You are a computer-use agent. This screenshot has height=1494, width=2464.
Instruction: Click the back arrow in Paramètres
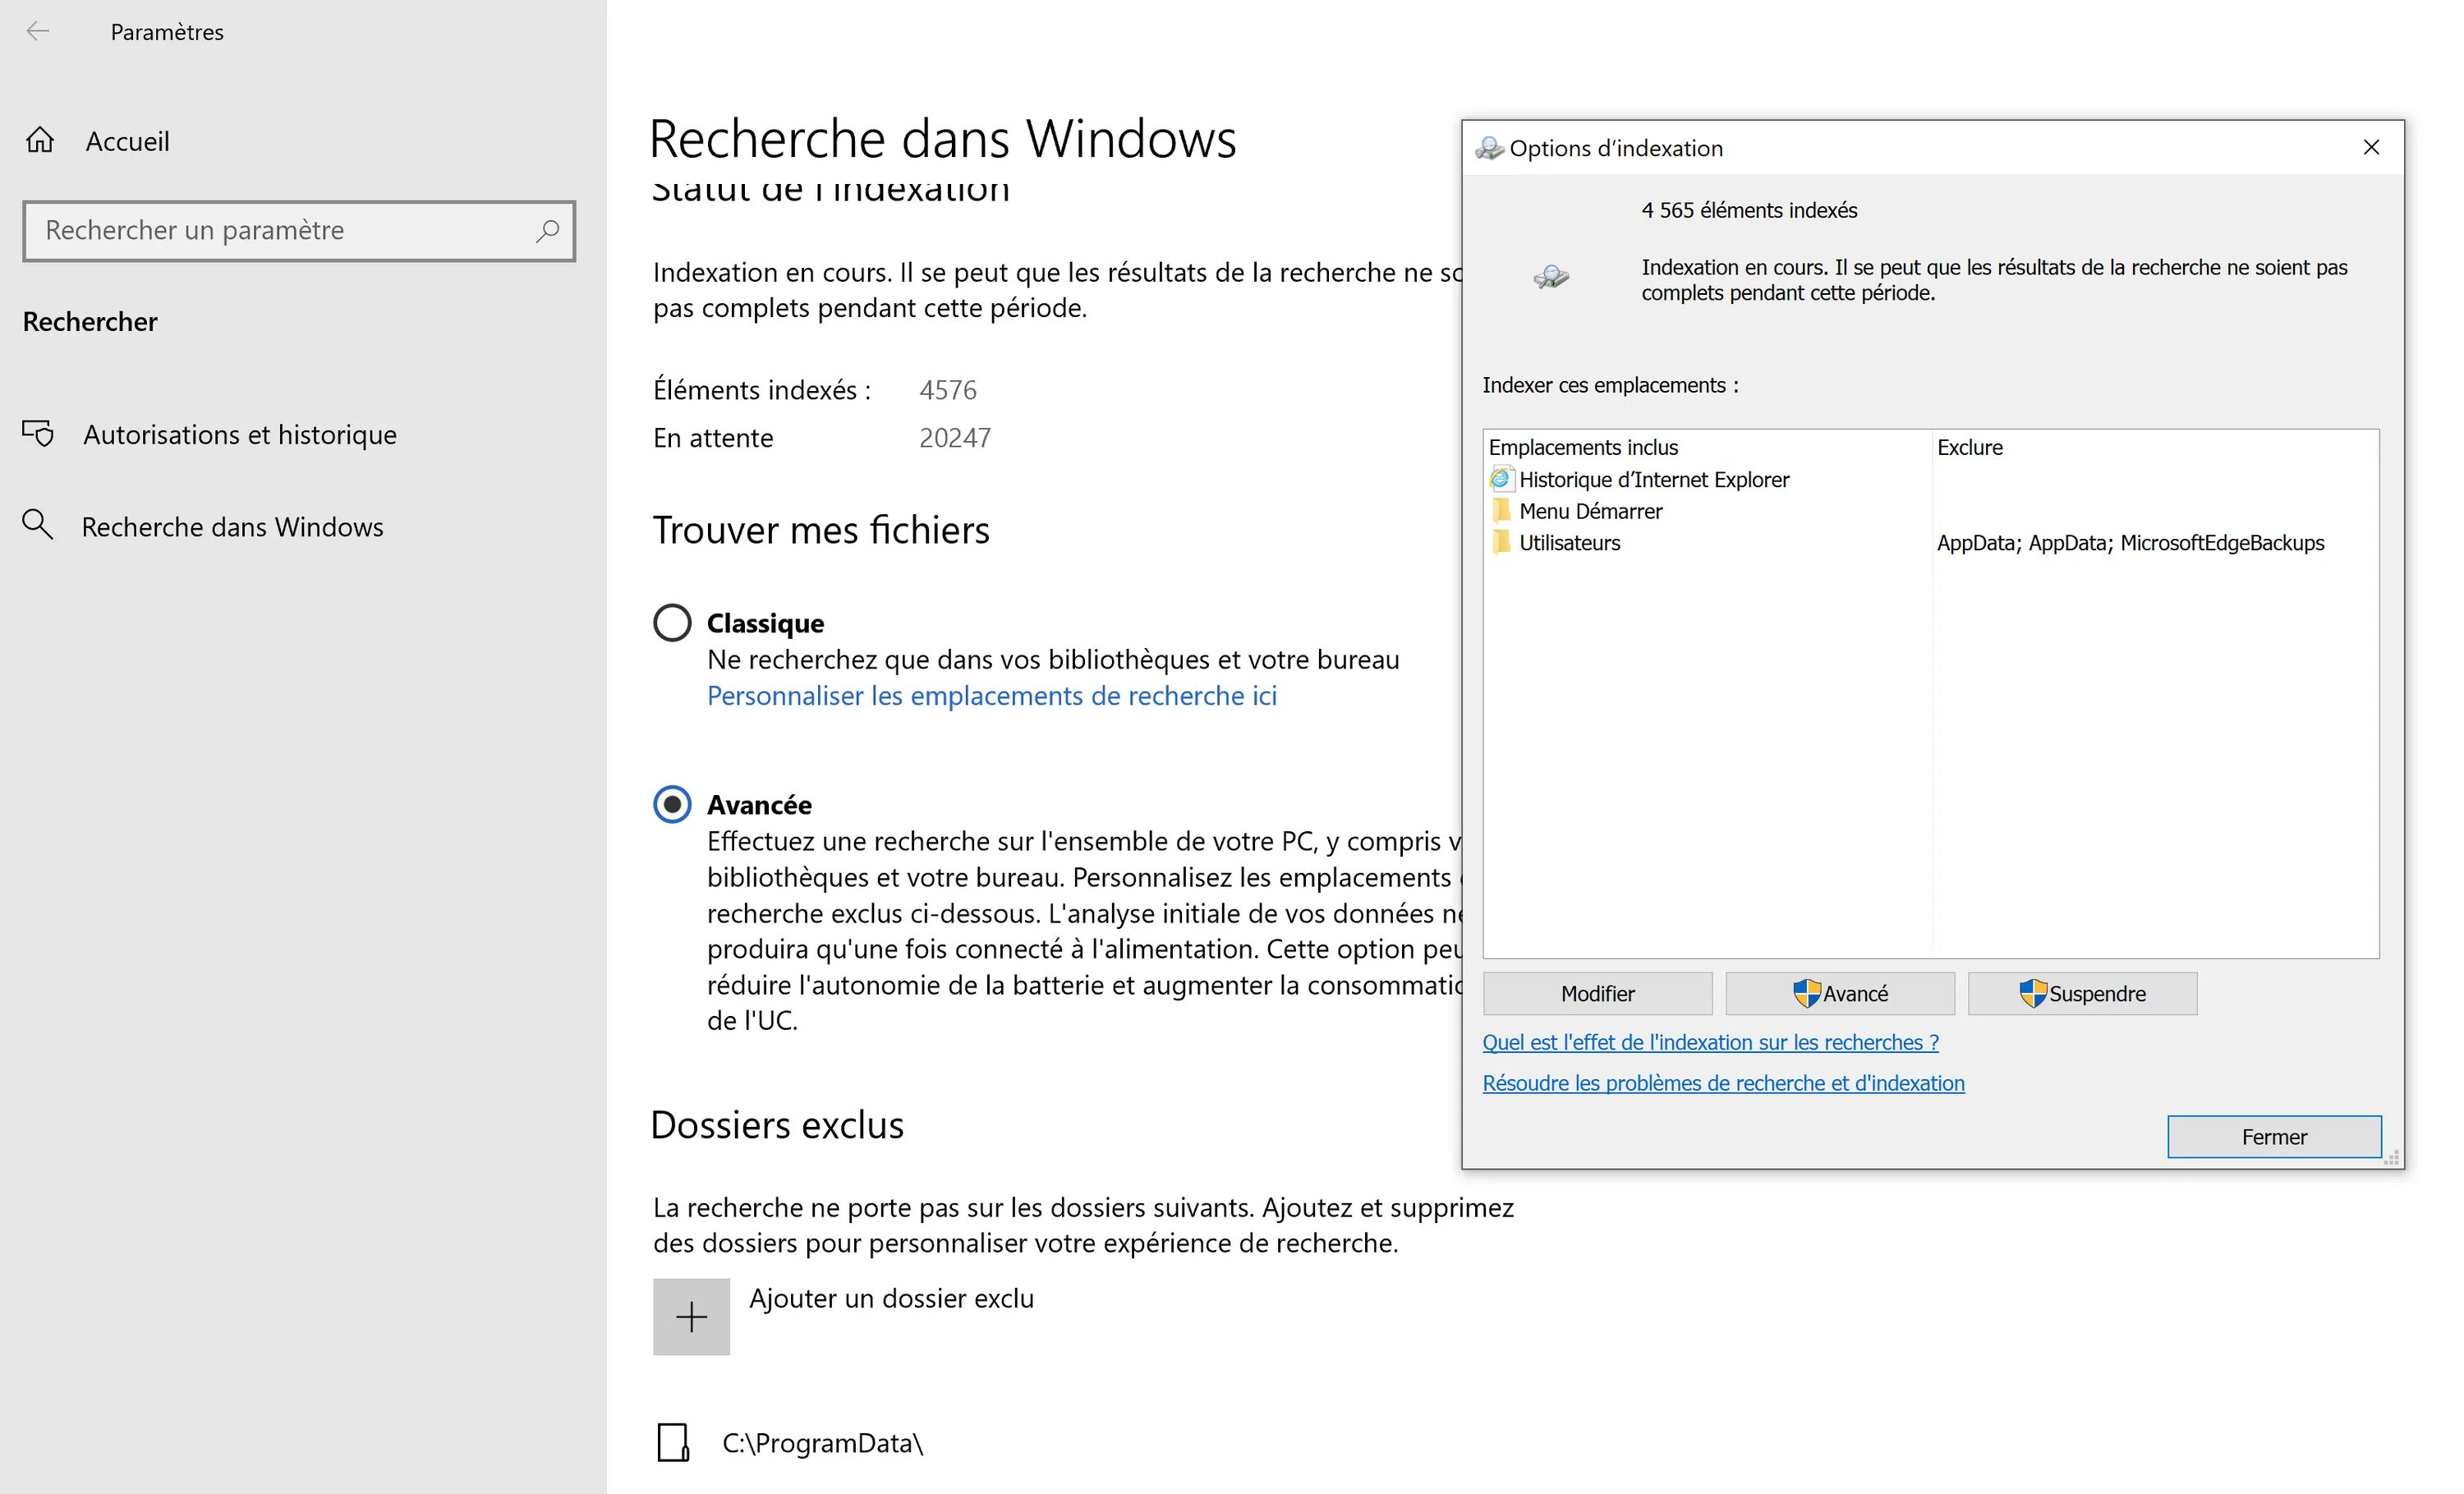(x=38, y=31)
